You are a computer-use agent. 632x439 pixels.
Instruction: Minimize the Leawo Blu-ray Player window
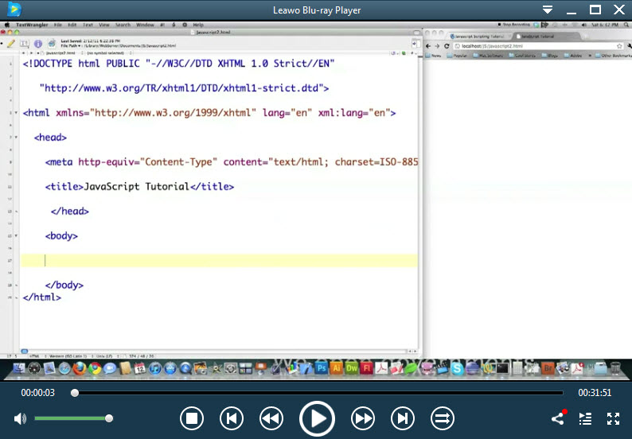click(x=572, y=12)
